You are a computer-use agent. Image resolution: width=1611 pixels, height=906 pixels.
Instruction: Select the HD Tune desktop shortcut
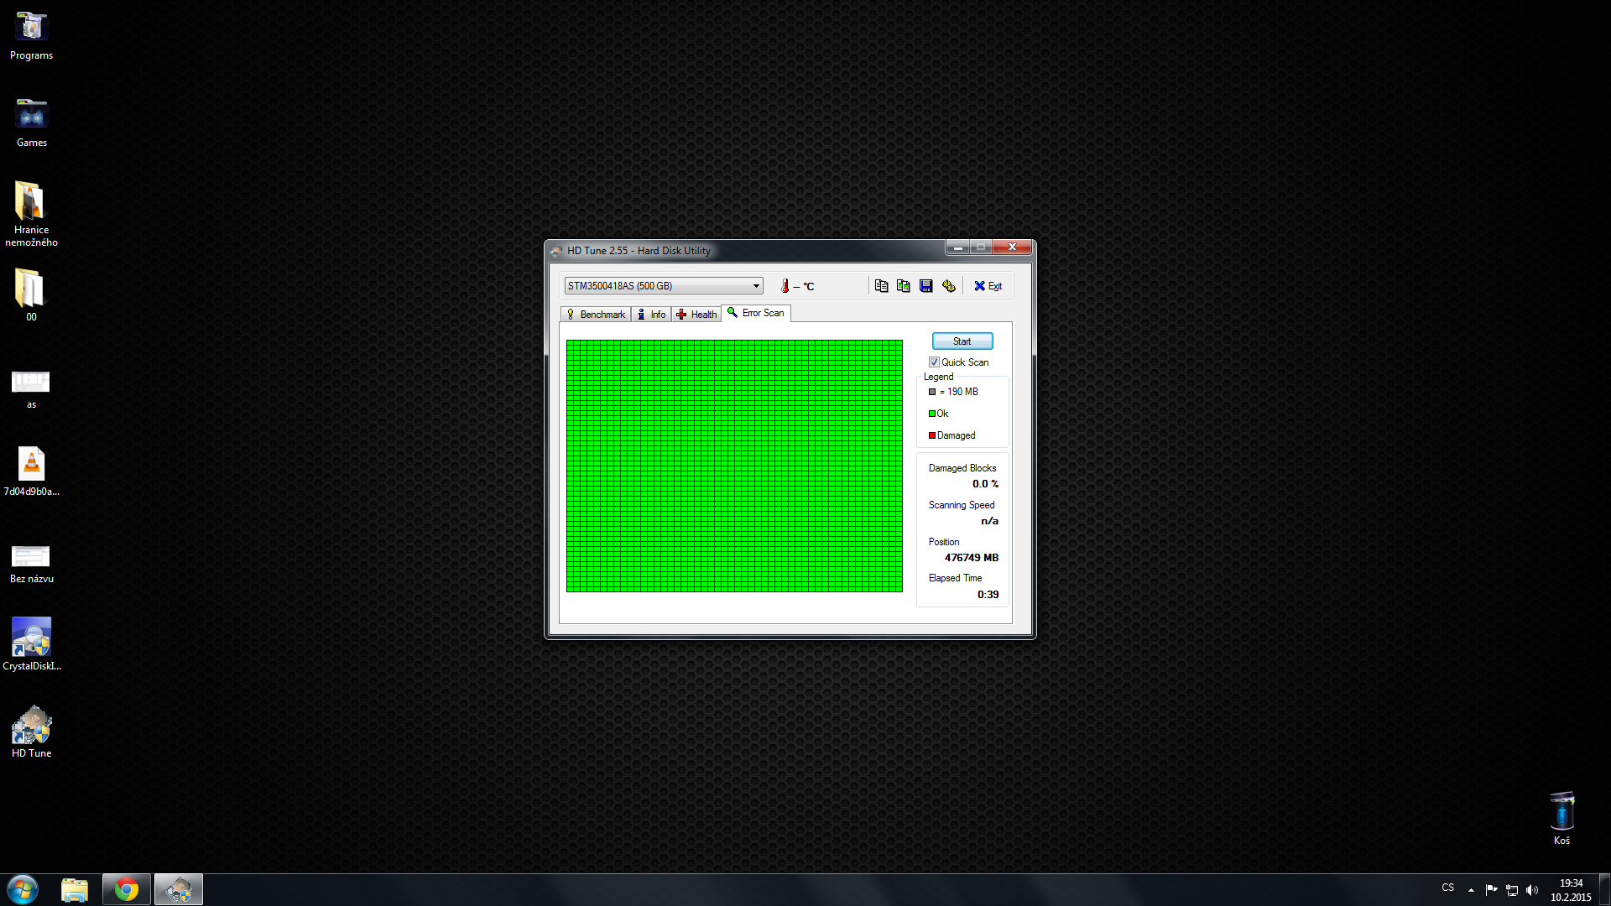tap(31, 732)
